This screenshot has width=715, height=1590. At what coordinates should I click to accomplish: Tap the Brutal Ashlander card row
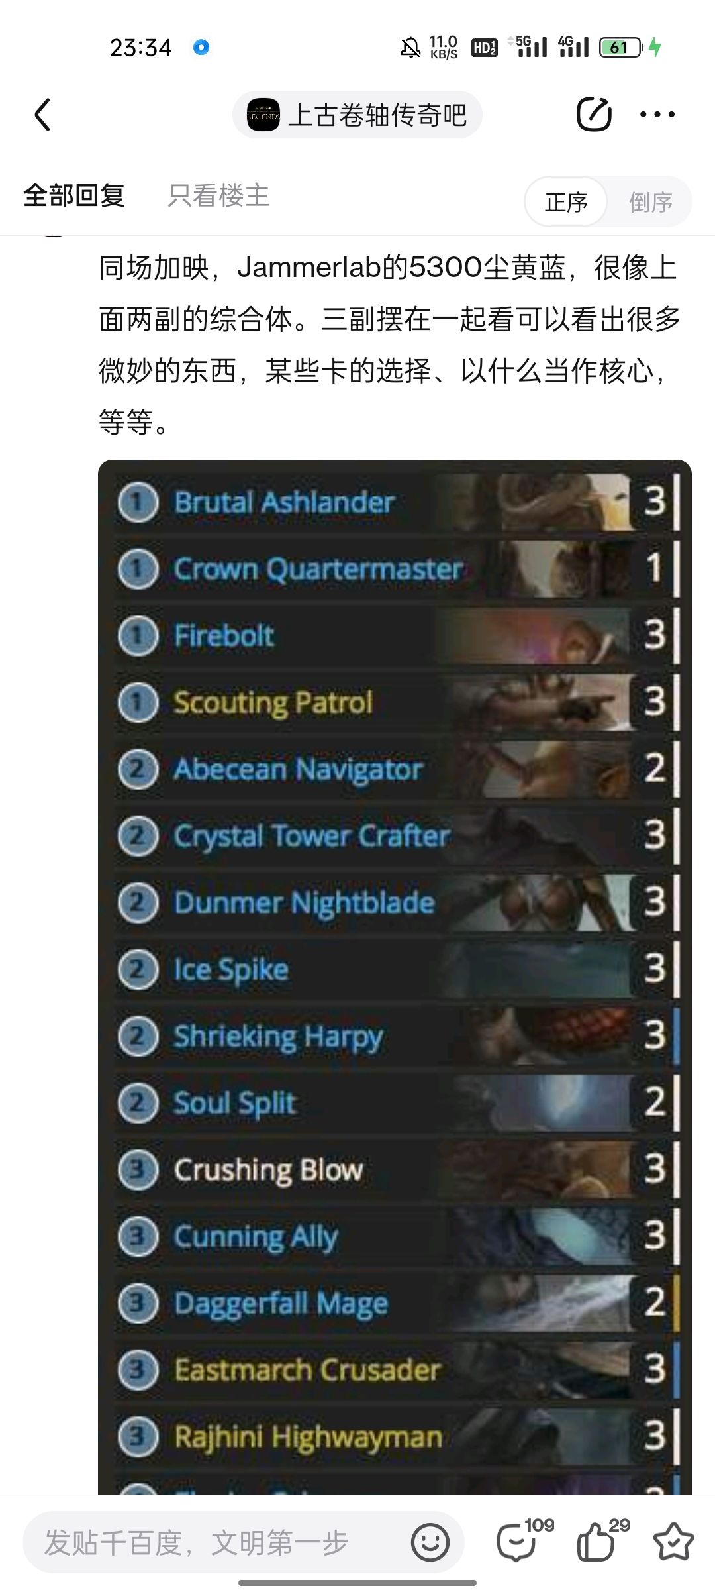click(x=397, y=502)
